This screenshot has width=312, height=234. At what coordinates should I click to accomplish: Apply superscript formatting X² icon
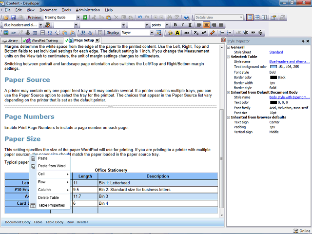203,33
